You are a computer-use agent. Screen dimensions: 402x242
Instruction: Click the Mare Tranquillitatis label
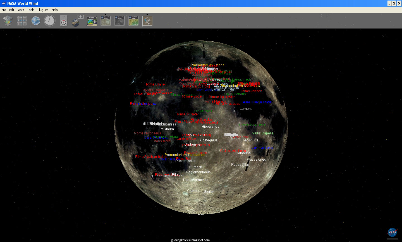[257, 102]
